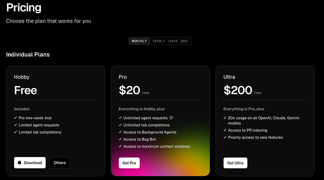Click Access to maximum context windows text

tap(157, 146)
